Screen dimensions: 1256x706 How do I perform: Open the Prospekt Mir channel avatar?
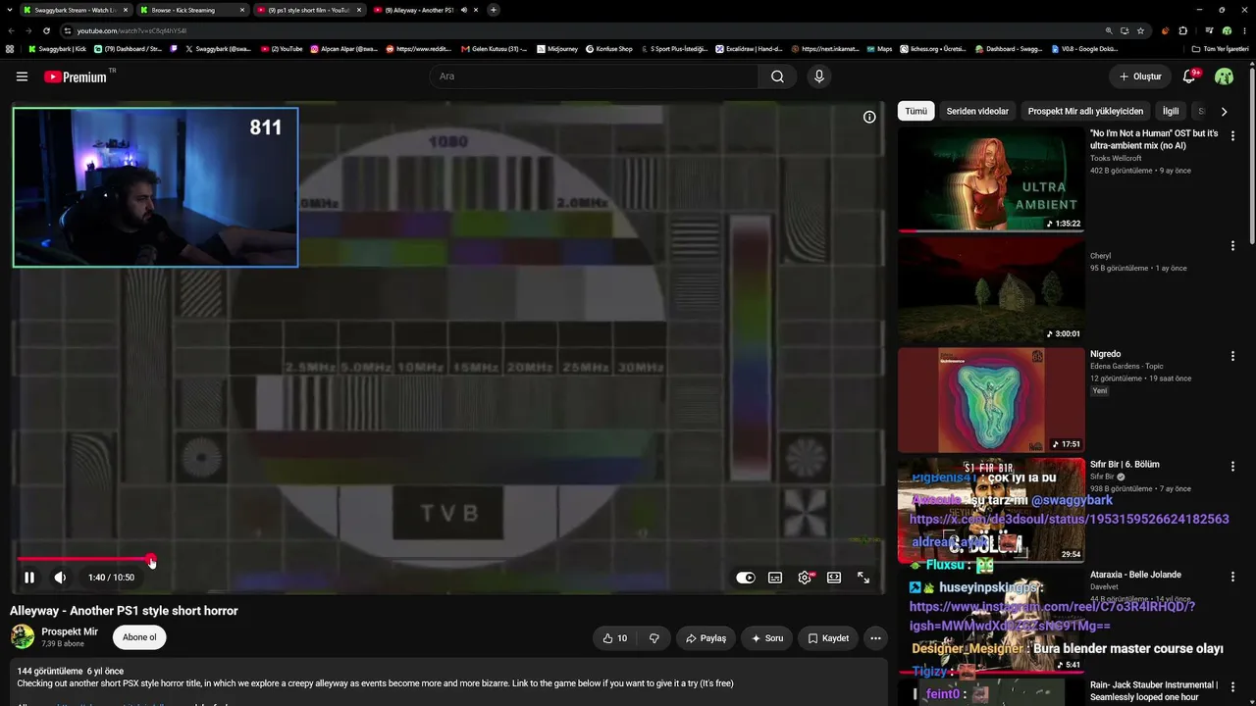coord(23,637)
